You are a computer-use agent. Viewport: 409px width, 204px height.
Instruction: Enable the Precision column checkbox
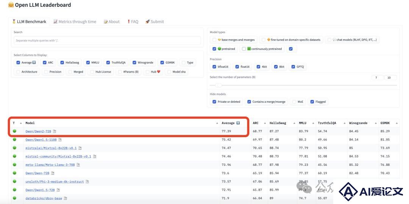coord(46,71)
